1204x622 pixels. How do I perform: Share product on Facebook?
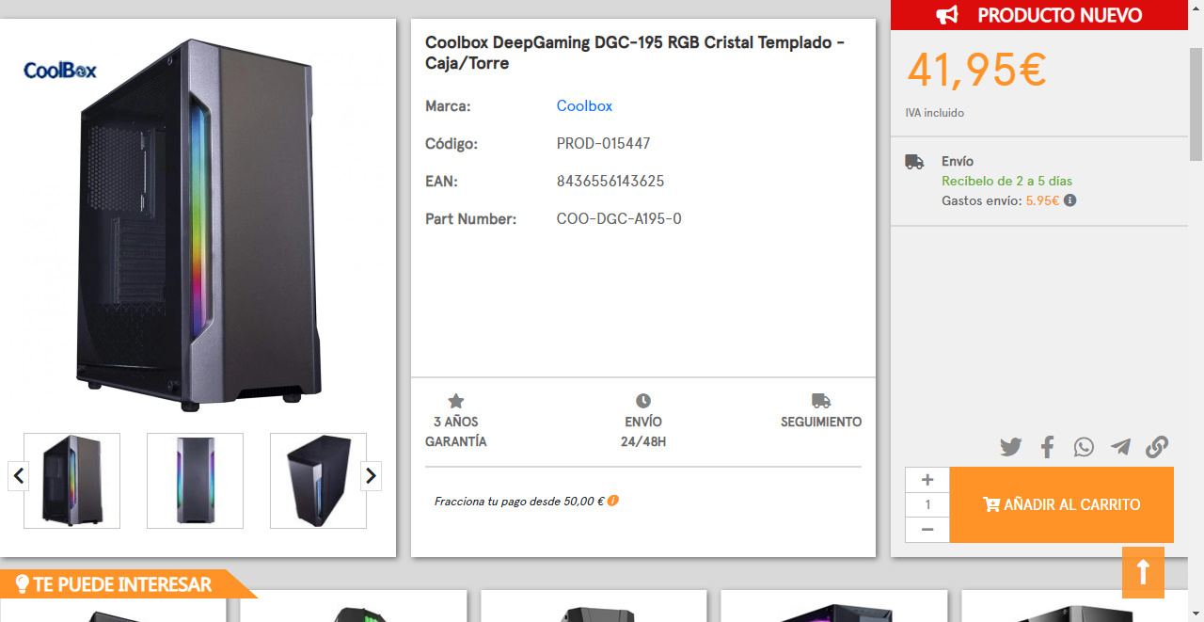point(1047,447)
